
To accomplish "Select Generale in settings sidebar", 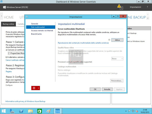I will (35, 24).
